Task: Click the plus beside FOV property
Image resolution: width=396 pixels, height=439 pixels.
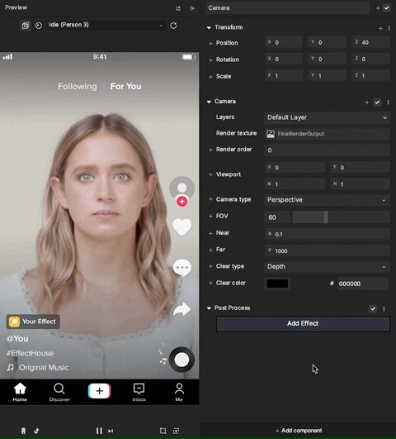Action: coord(210,217)
